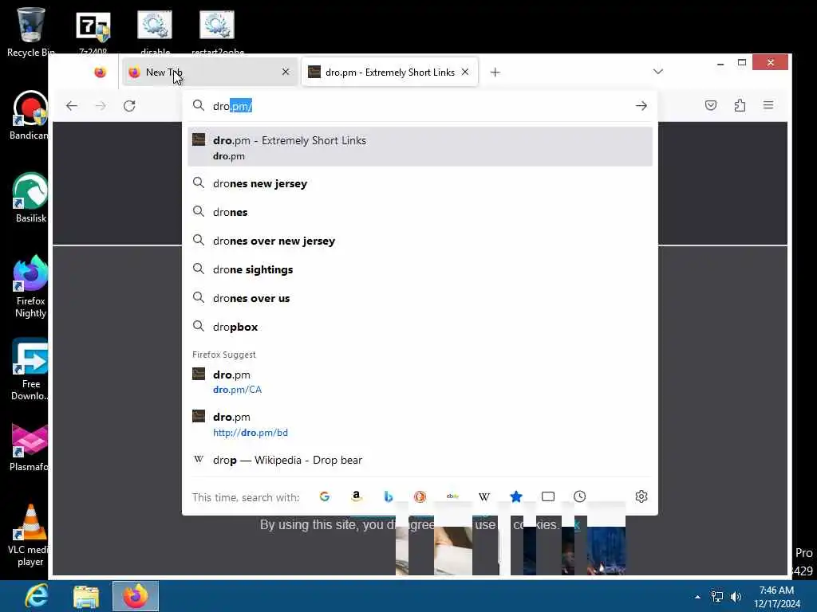Viewport: 817px width, 612px height.
Task: Launch Free Download Manager desktop shortcut
Action: pos(30,370)
